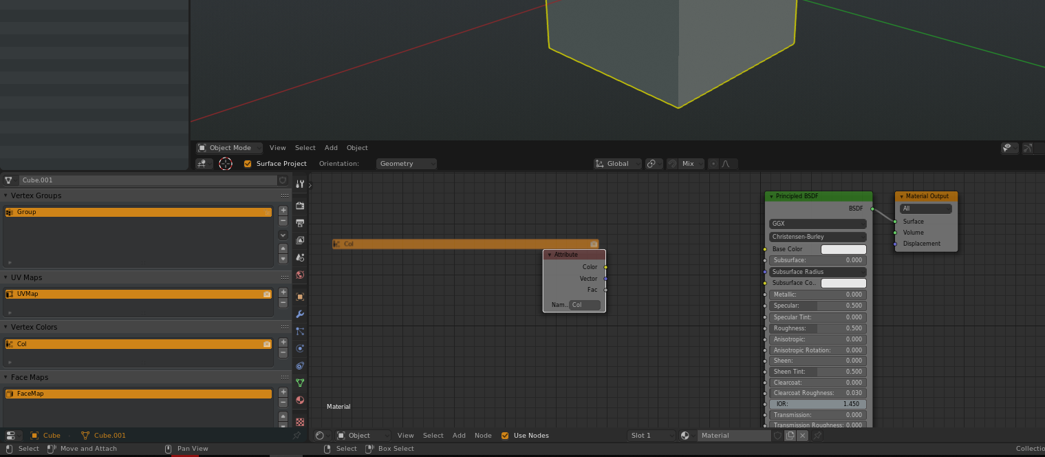The height and width of the screenshot is (457, 1045).
Task: Add a new vertex group with plus button
Action: click(283, 211)
